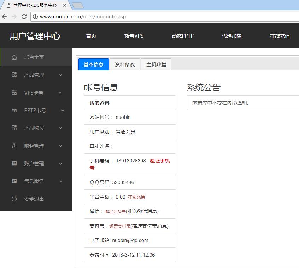The image size is (299, 269).
Task: Click the card icon beside 售后服务
Action: point(14,181)
